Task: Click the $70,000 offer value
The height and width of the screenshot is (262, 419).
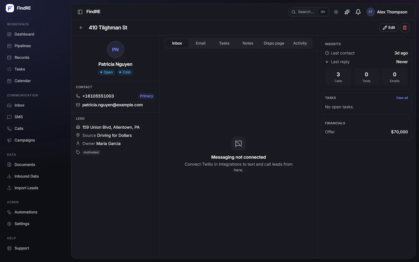Action: [x=399, y=132]
